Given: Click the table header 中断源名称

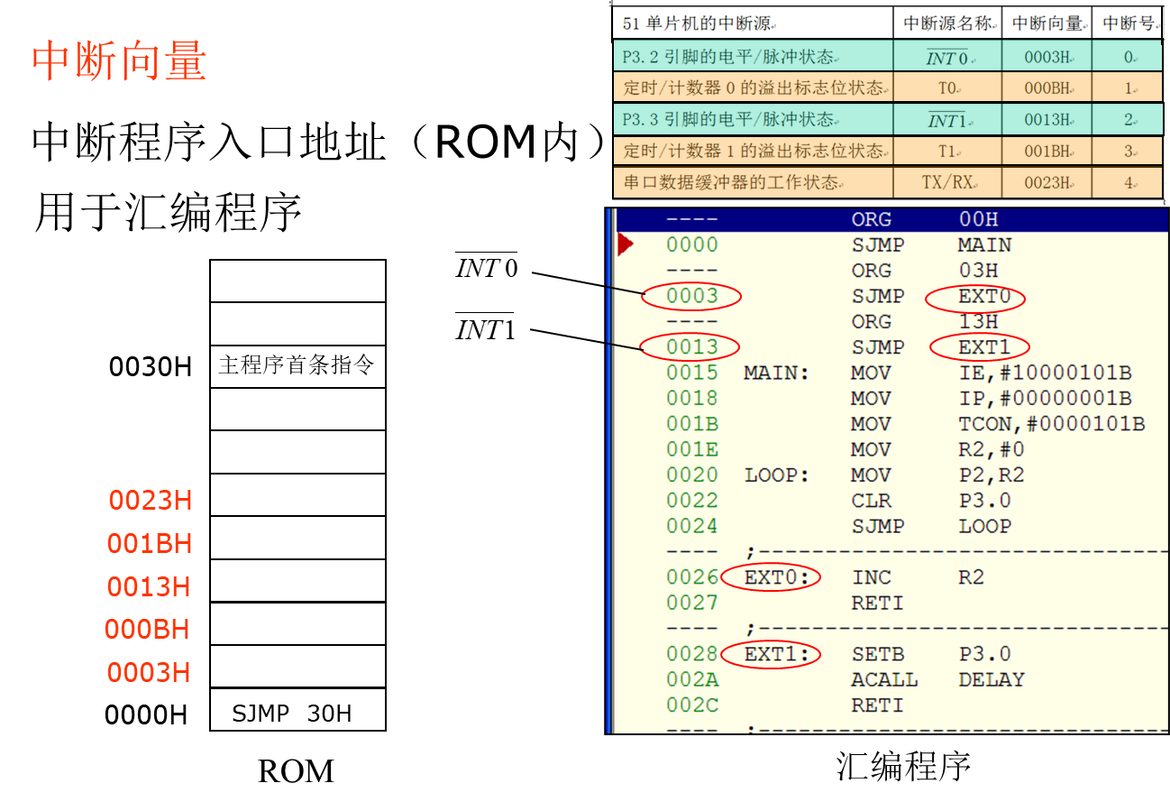Looking at the screenshot, I should tap(947, 23).
